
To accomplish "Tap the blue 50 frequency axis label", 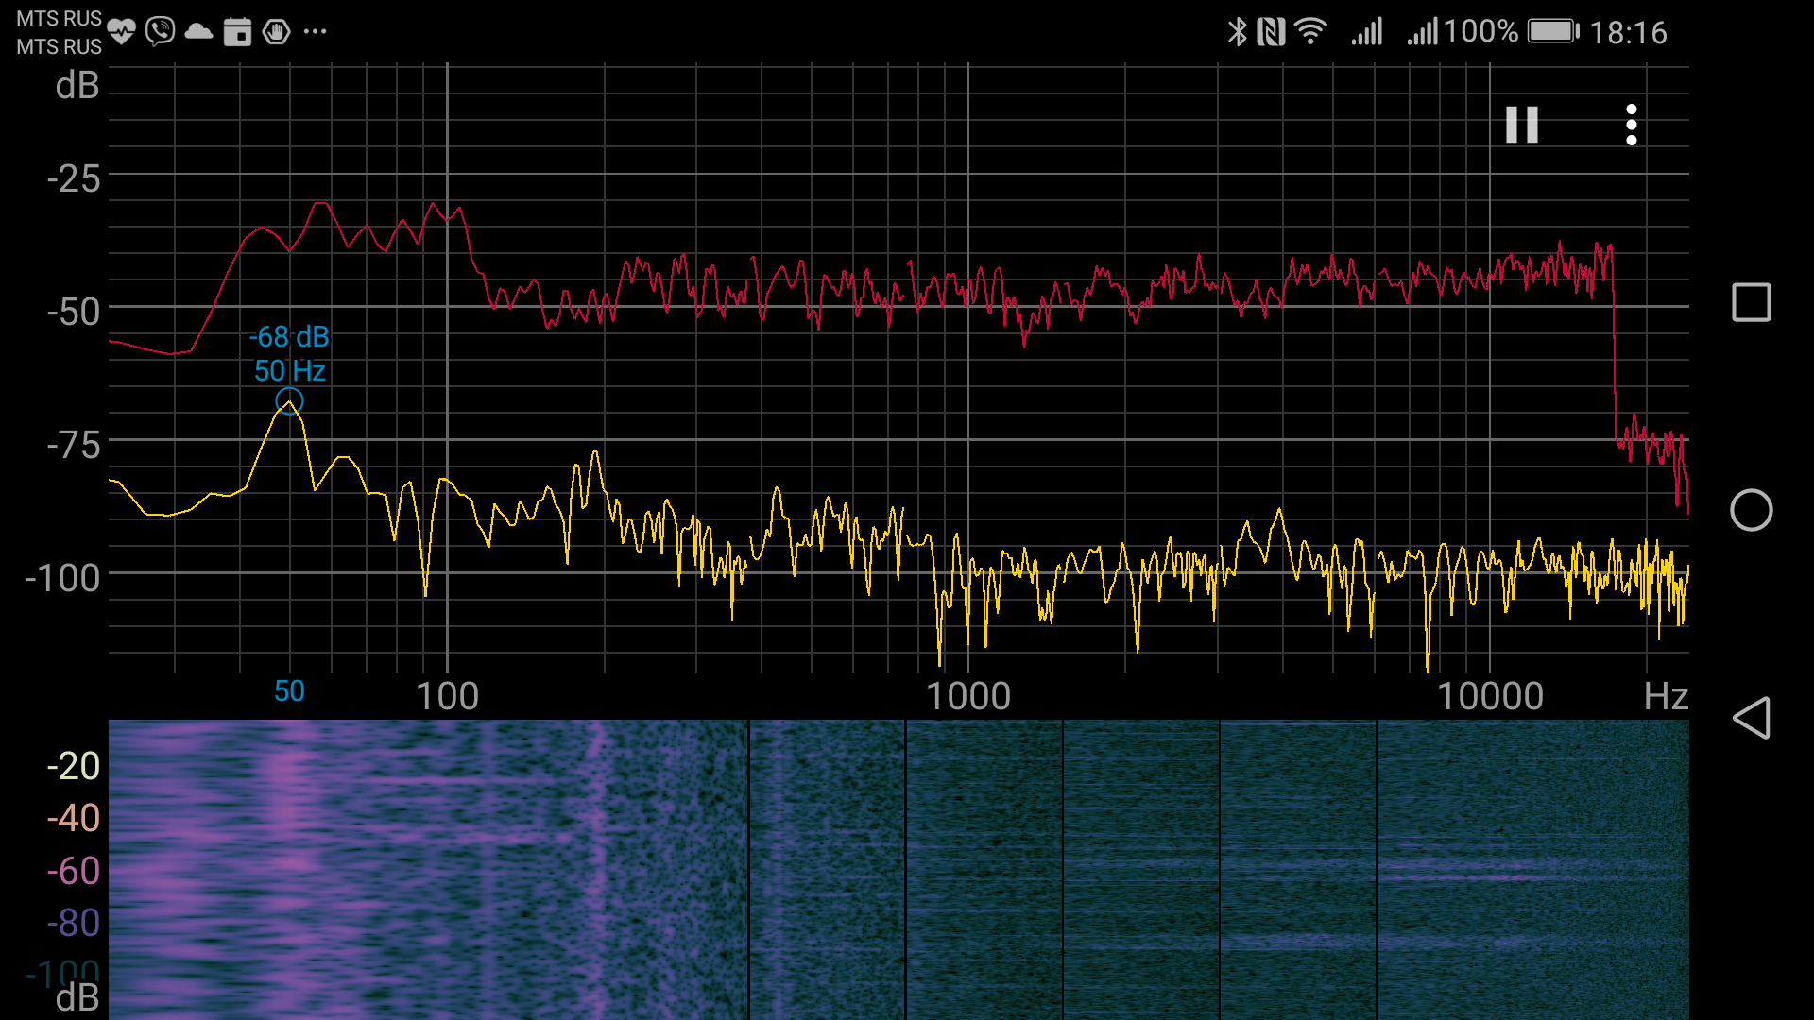I will pyautogui.click(x=289, y=691).
